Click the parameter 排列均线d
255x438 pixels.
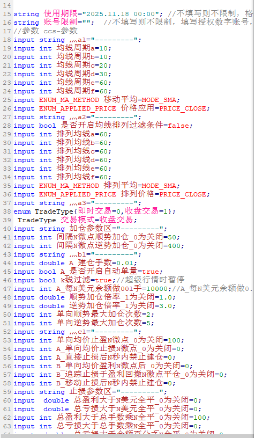76,160
